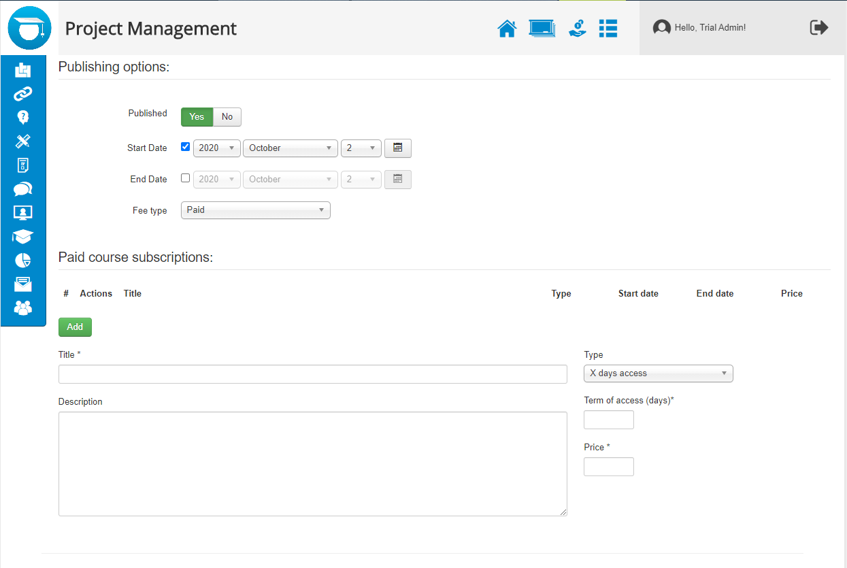Click the End date column header

(715, 294)
